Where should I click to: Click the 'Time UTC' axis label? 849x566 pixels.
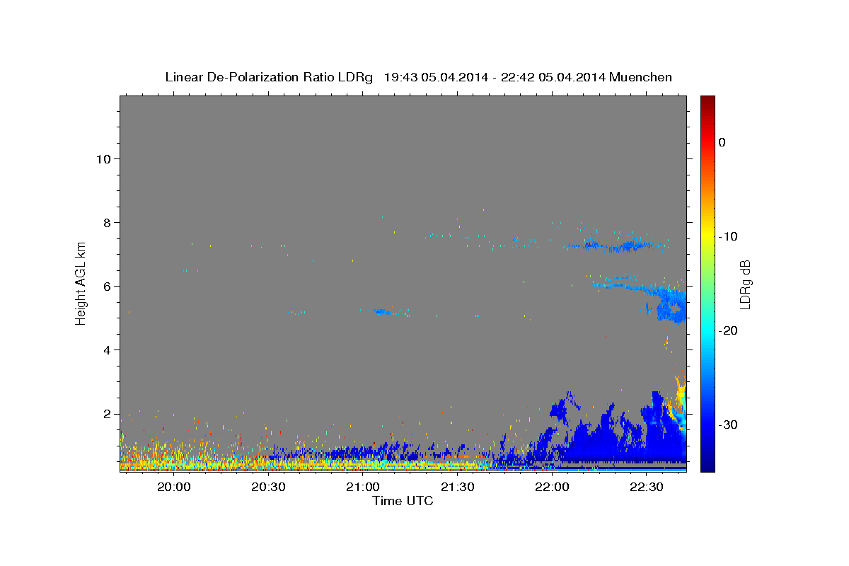[x=403, y=501]
